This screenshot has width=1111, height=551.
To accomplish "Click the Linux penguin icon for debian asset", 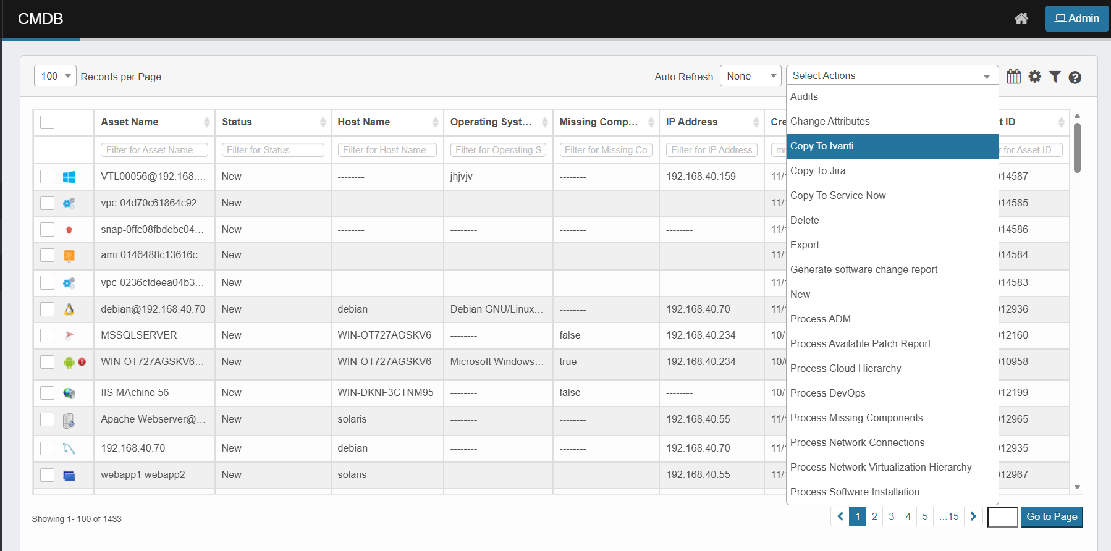I will click(x=69, y=309).
